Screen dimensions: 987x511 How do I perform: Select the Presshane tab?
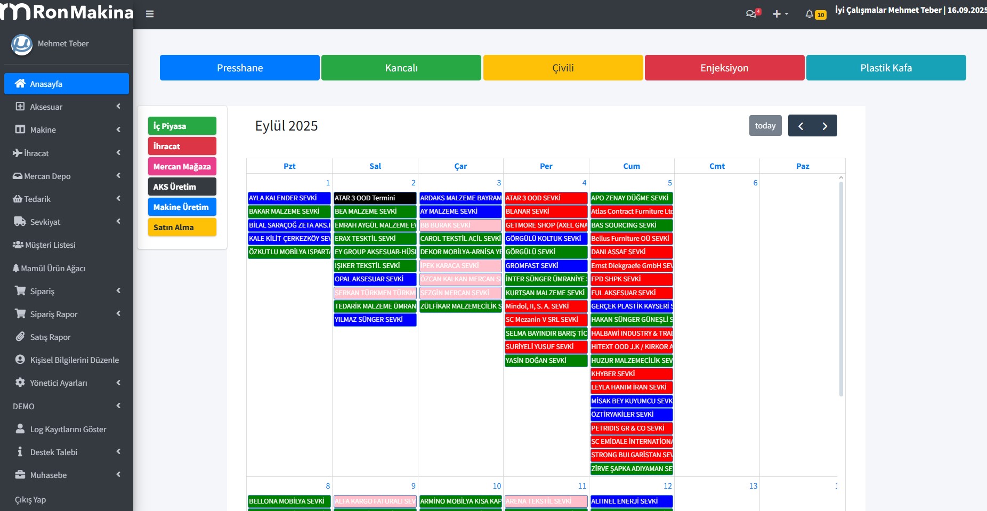click(x=239, y=68)
